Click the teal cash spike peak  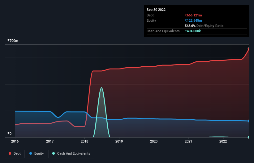tap(101, 88)
